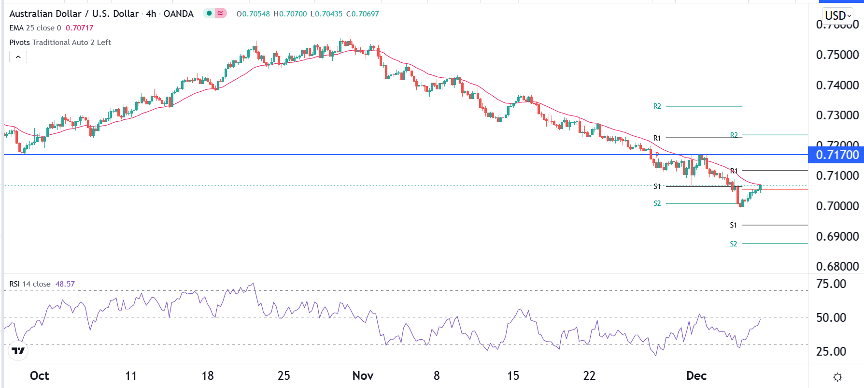Click the 0.68000 price axis label
This screenshot has height=388, width=864.
[837, 266]
